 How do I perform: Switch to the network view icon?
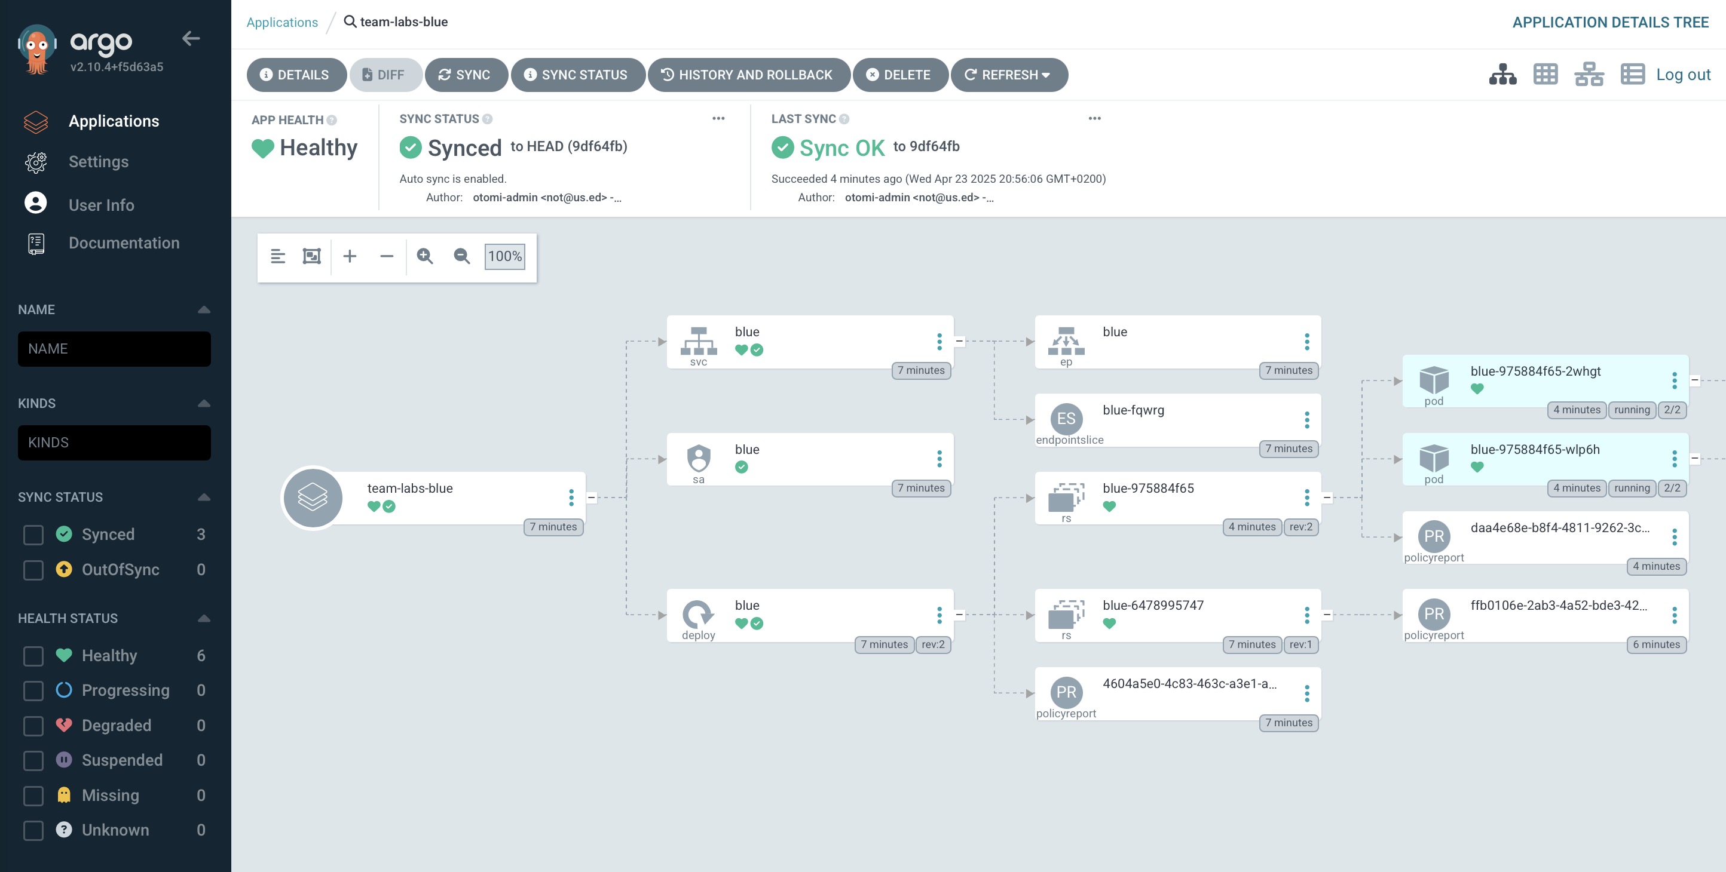tap(1589, 74)
